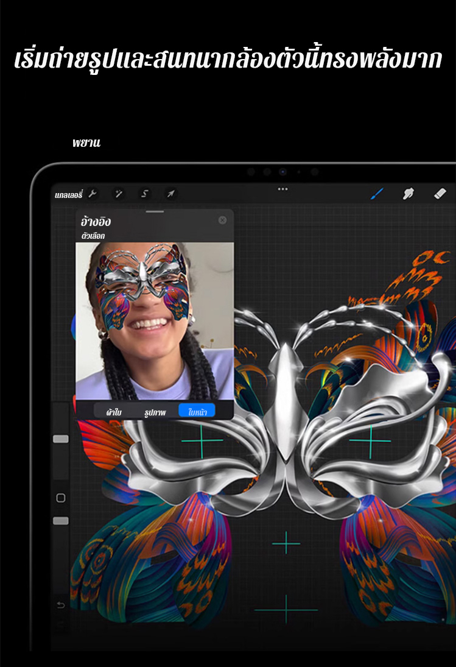
Task: Select the Paint brush tool
Action: pos(377,194)
